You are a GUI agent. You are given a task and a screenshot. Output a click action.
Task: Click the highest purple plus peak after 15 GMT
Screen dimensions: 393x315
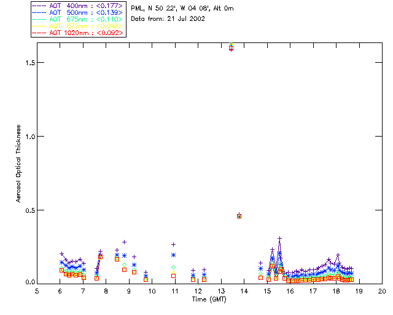(279, 238)
